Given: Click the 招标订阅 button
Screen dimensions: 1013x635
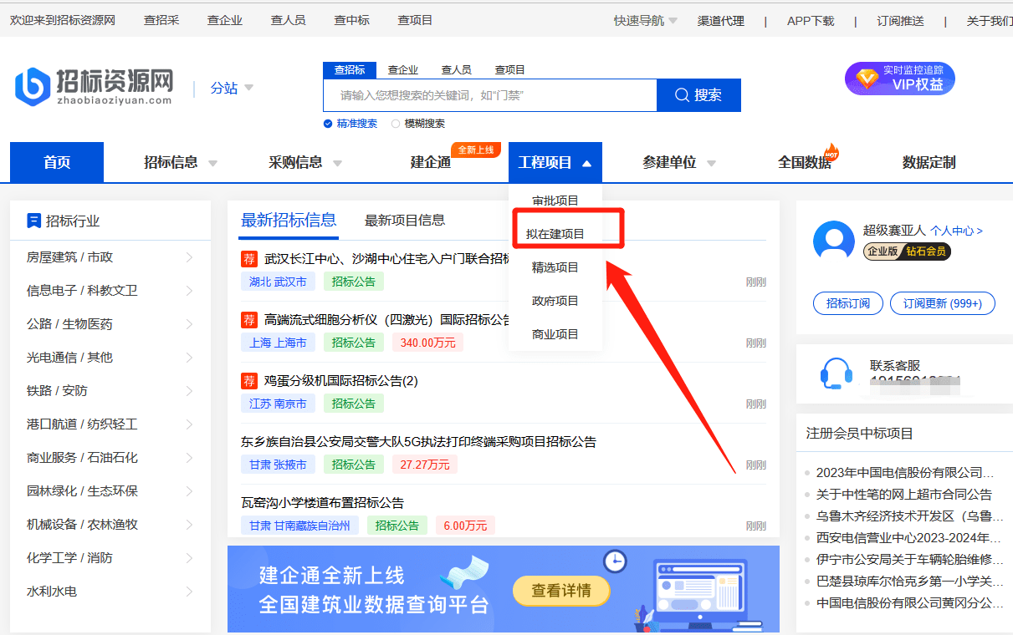Looking at the screenshot, I should [x=848, y=303].
